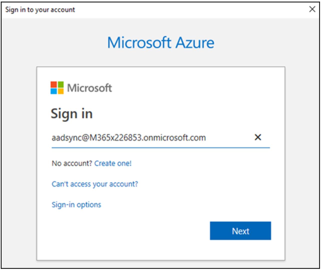Click the Sign in heading text

point(72,114)
